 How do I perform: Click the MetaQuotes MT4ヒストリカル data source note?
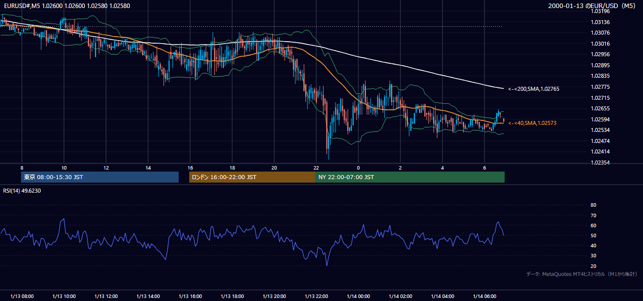coord(582,274)
